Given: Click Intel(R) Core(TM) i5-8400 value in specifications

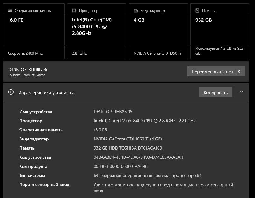Looking at the screenshot, I should point(145,121).
